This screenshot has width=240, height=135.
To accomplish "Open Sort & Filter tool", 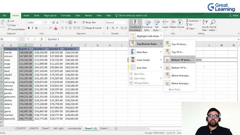I will point(205,25).
